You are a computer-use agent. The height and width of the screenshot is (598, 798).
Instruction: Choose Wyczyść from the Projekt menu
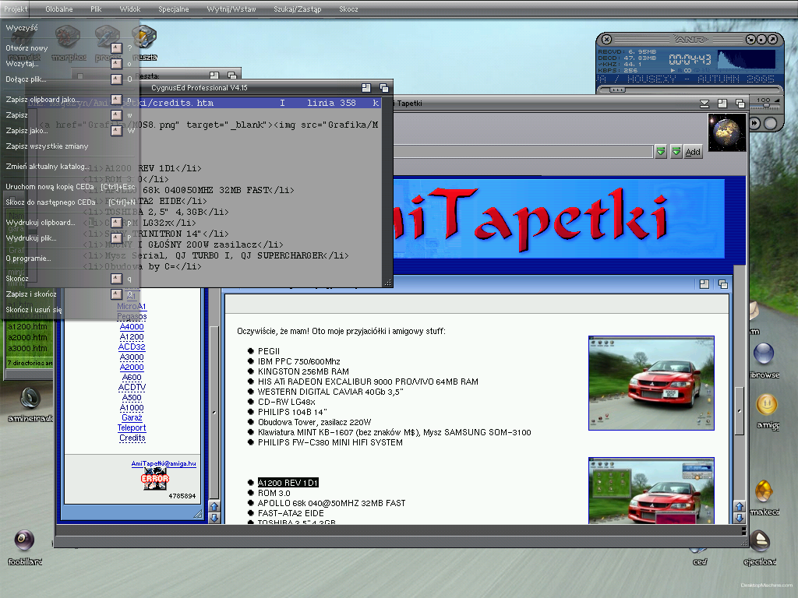[x=69, y=28]
